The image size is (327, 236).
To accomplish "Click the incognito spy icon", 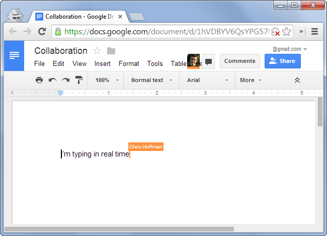I will click(15, 15).
